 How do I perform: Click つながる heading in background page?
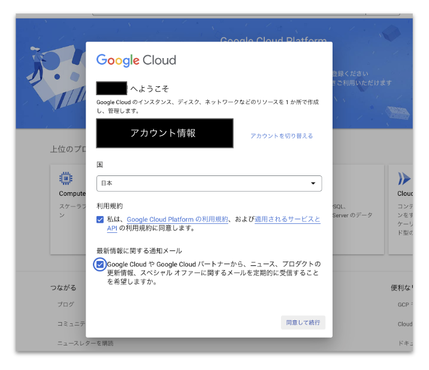tap(63, 288)
